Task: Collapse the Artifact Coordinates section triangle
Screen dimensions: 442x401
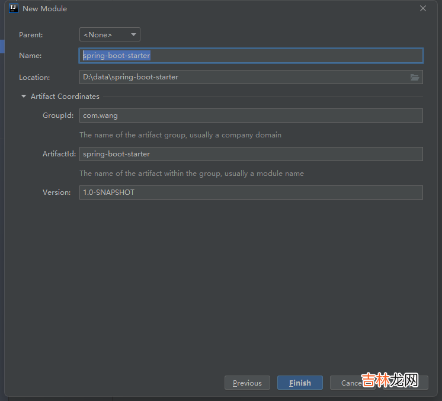Action: tap(24, 97)
